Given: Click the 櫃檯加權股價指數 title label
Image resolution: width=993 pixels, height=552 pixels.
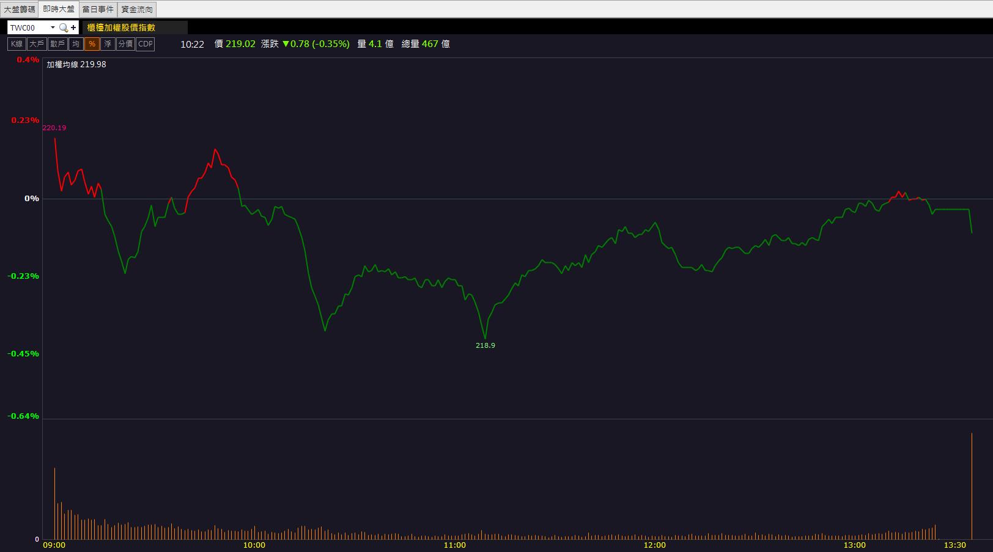Looking at the screenshot, I should click(x=121, y=28).
